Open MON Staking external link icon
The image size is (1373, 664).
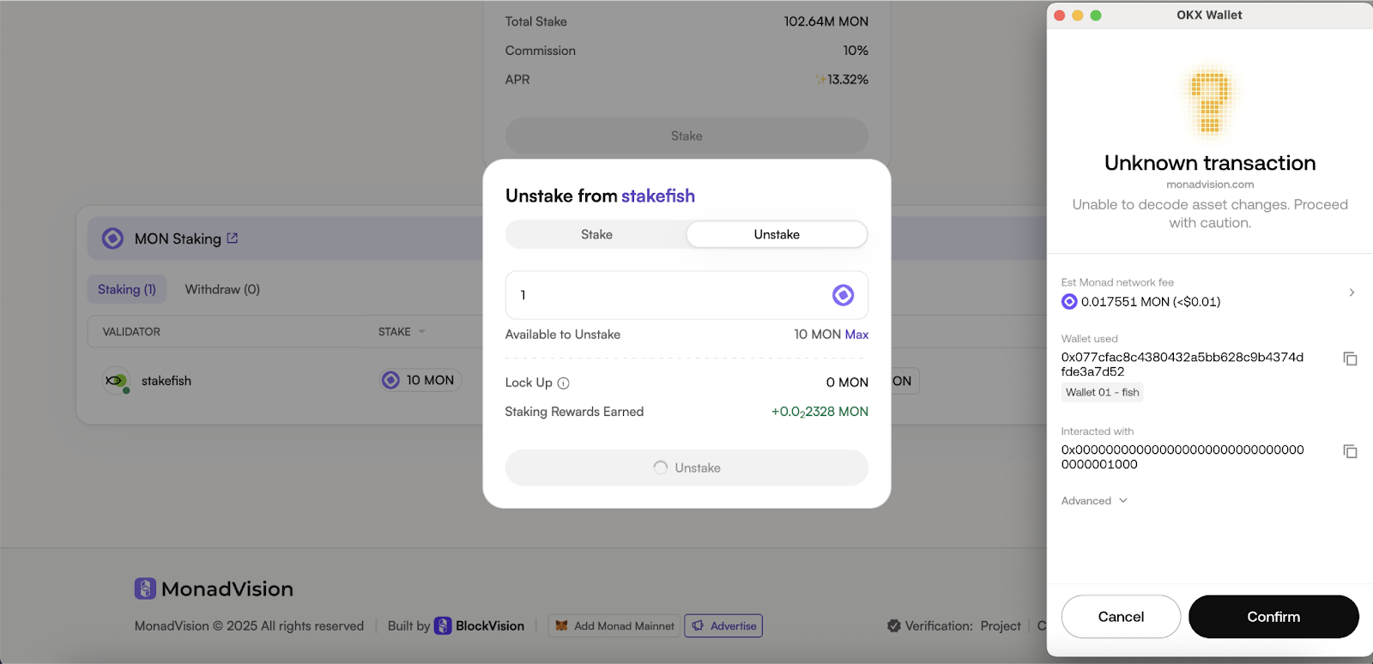(233, 238)
